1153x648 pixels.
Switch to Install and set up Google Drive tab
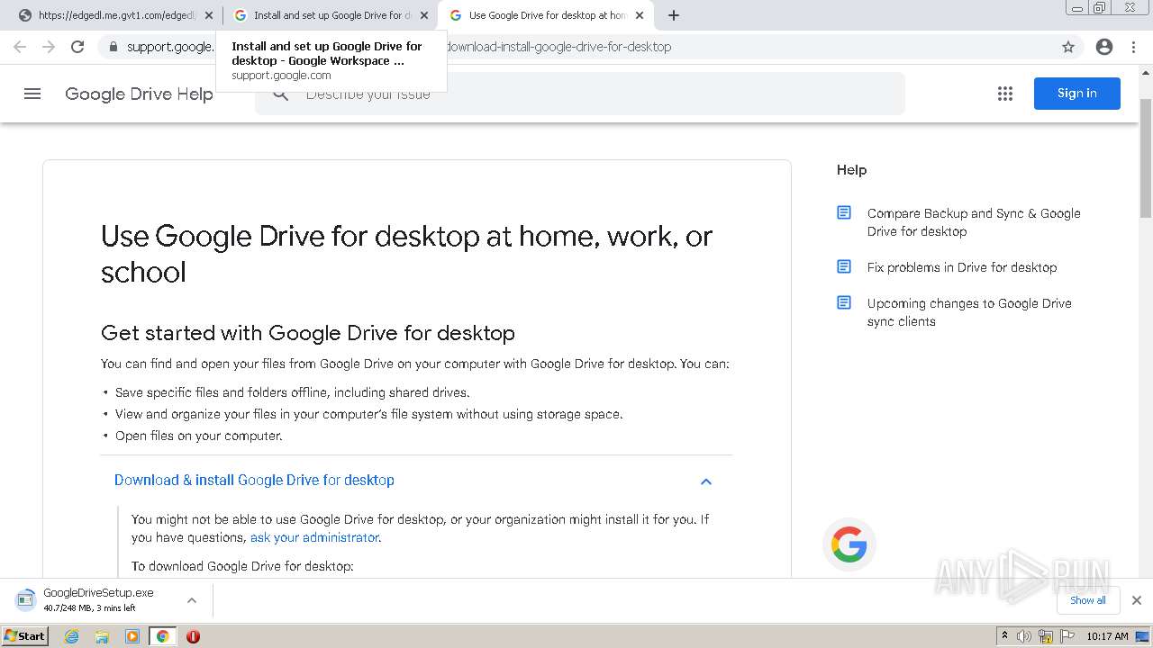tap(329, 15)
